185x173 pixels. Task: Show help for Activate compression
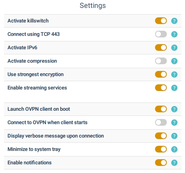[x=174, y=61]
